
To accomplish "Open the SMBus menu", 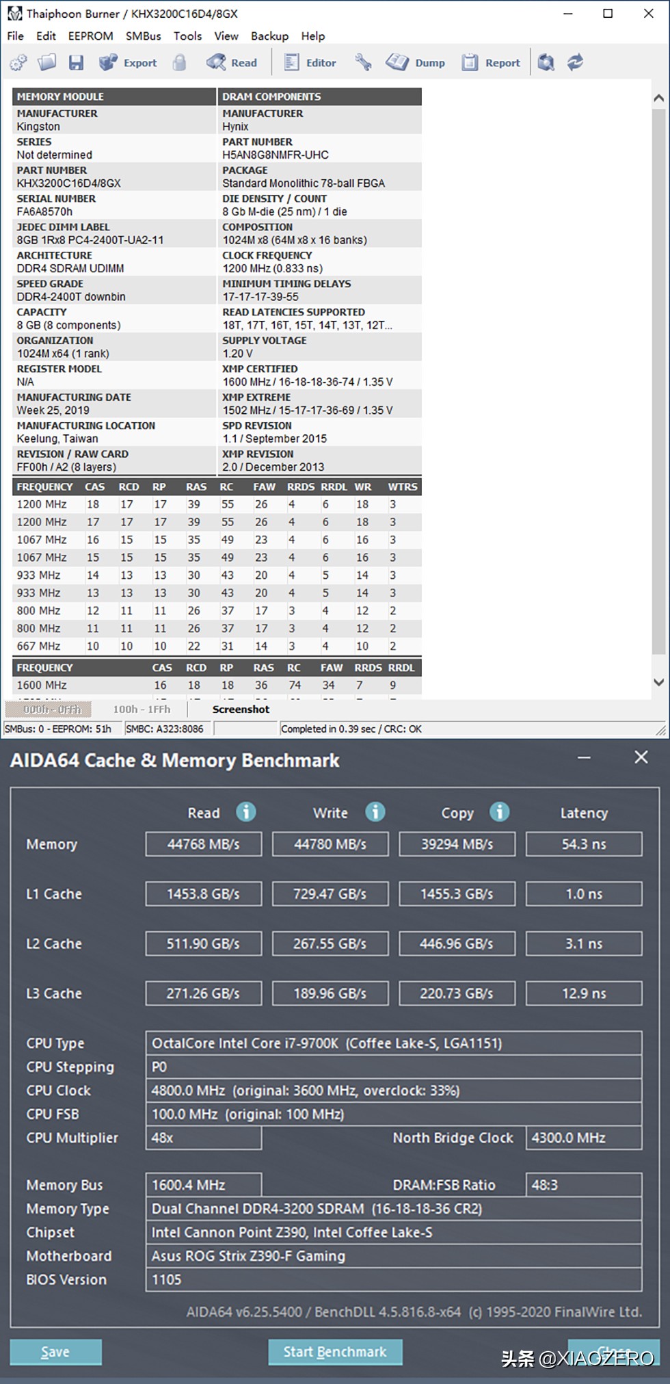I will (x=143, y=36).
